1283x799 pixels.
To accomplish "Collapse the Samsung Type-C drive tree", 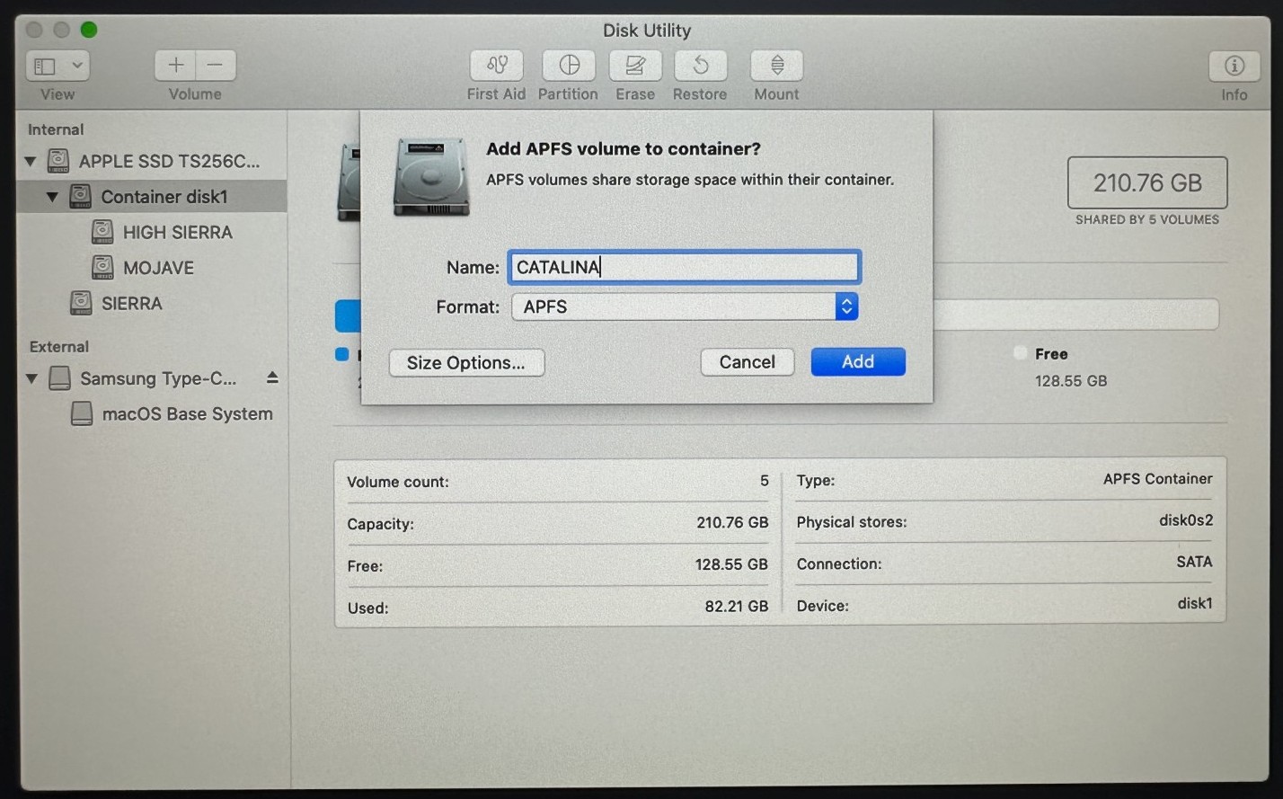I will [x=31, y=379].
